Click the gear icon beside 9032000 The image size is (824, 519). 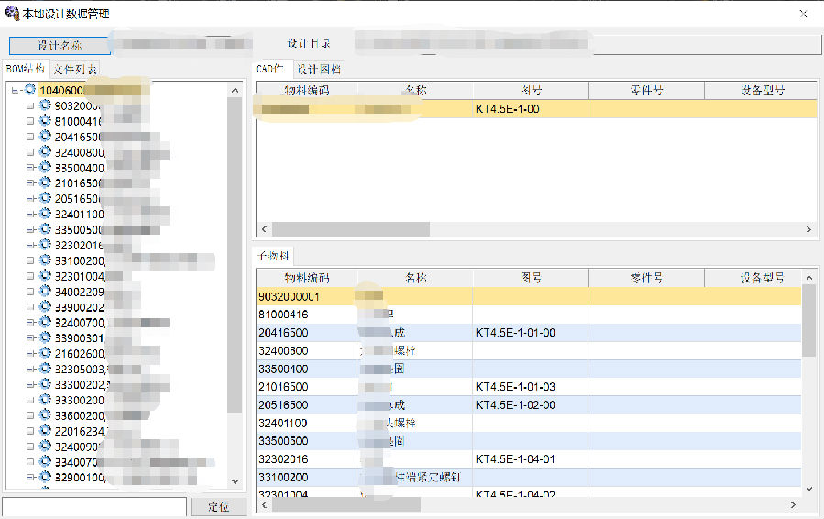(x=45, y=105)
